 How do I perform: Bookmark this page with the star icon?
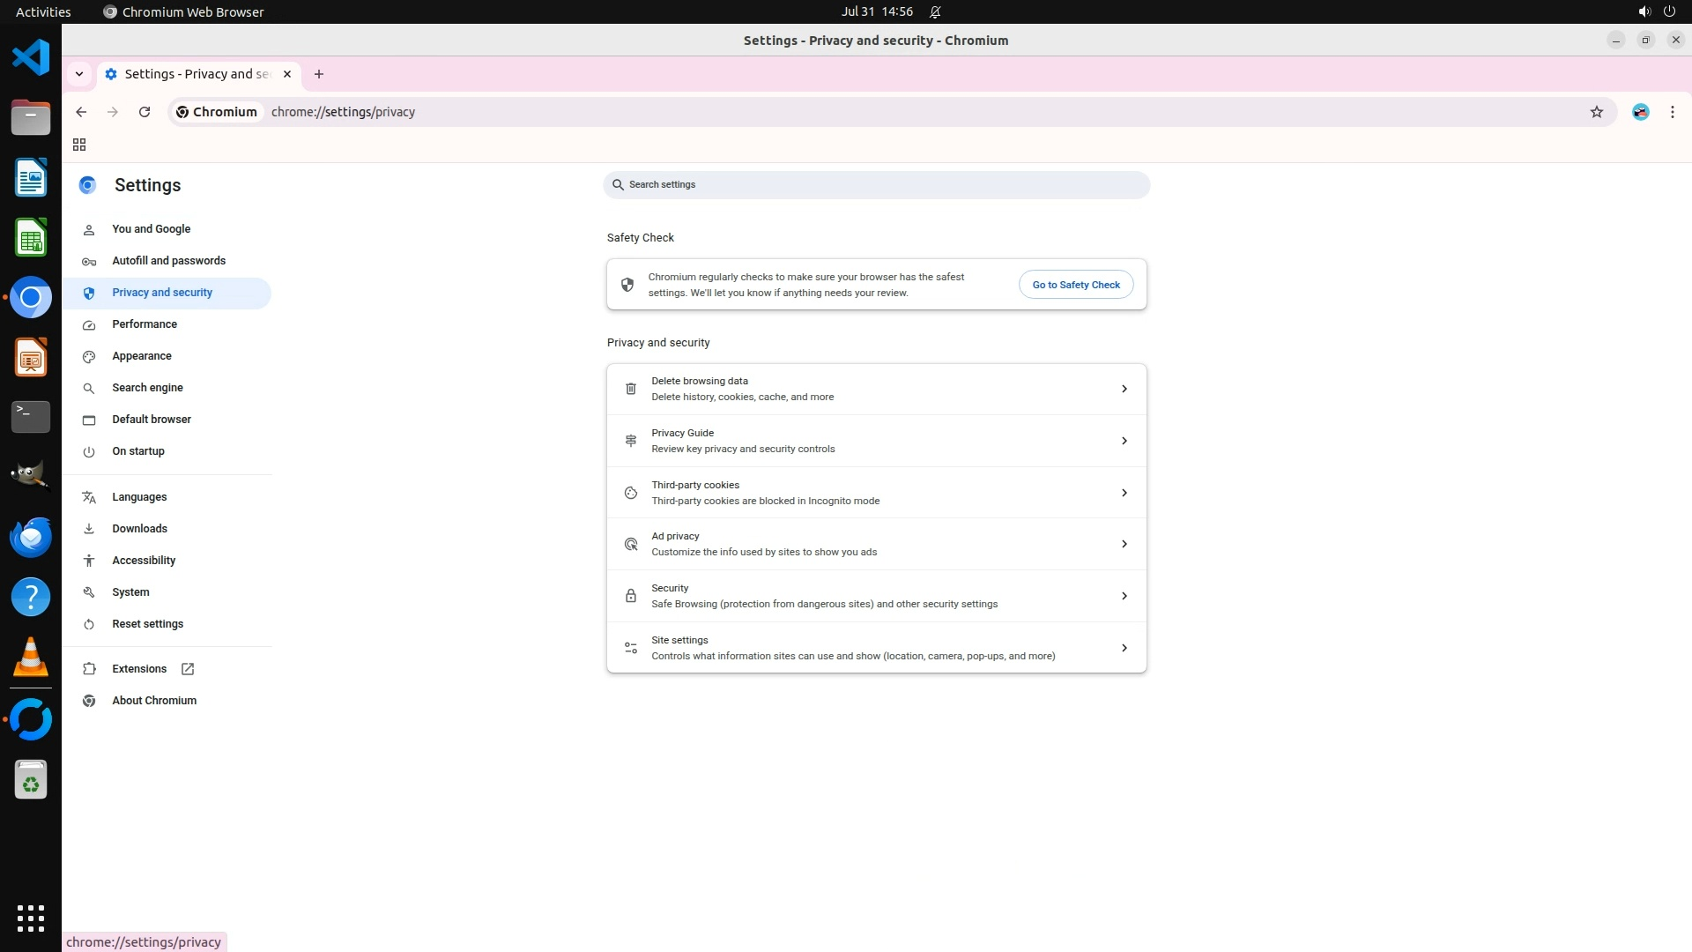coord(1596,112)
